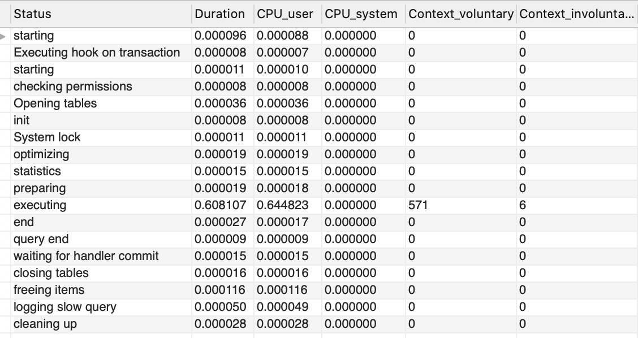638x338 pixels.
Task: Click the 'Opening tables' status cell
Action: click(x=55, y=103)
